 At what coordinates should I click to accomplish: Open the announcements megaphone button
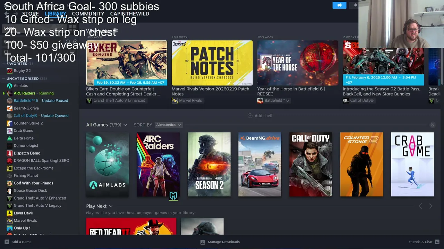point(339,5)
